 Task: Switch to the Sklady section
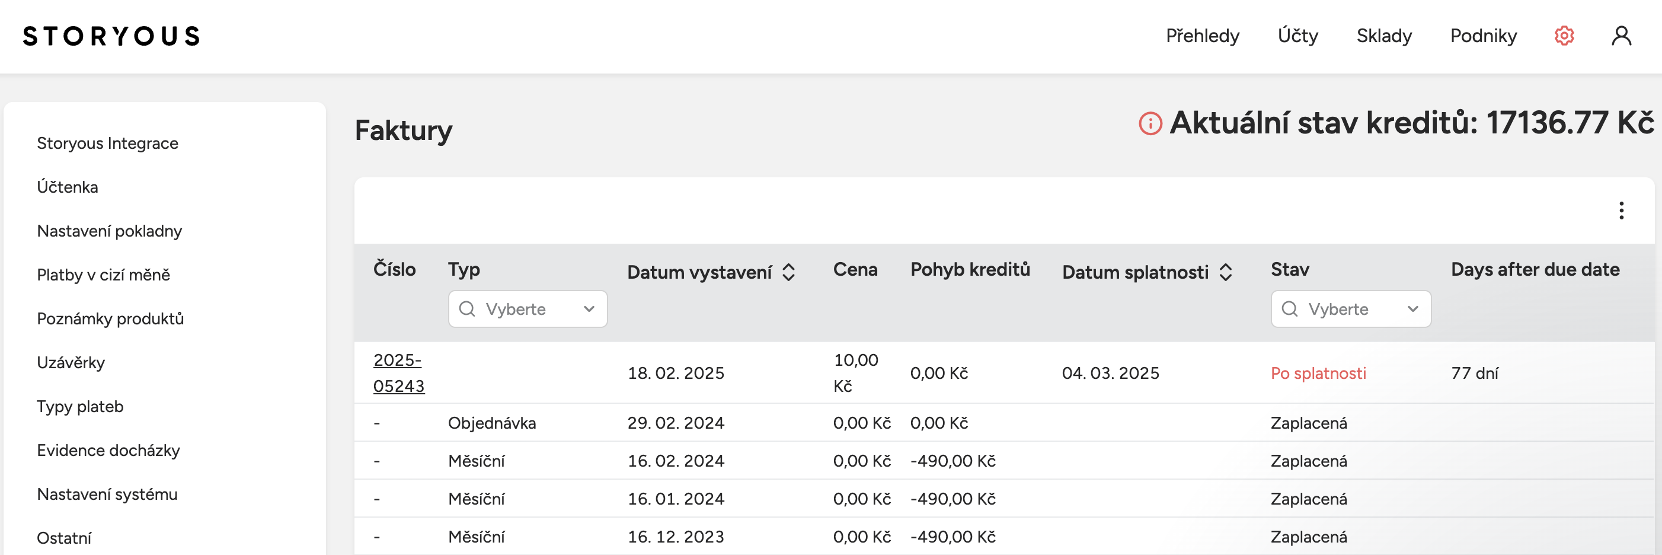click(1383, 36)
